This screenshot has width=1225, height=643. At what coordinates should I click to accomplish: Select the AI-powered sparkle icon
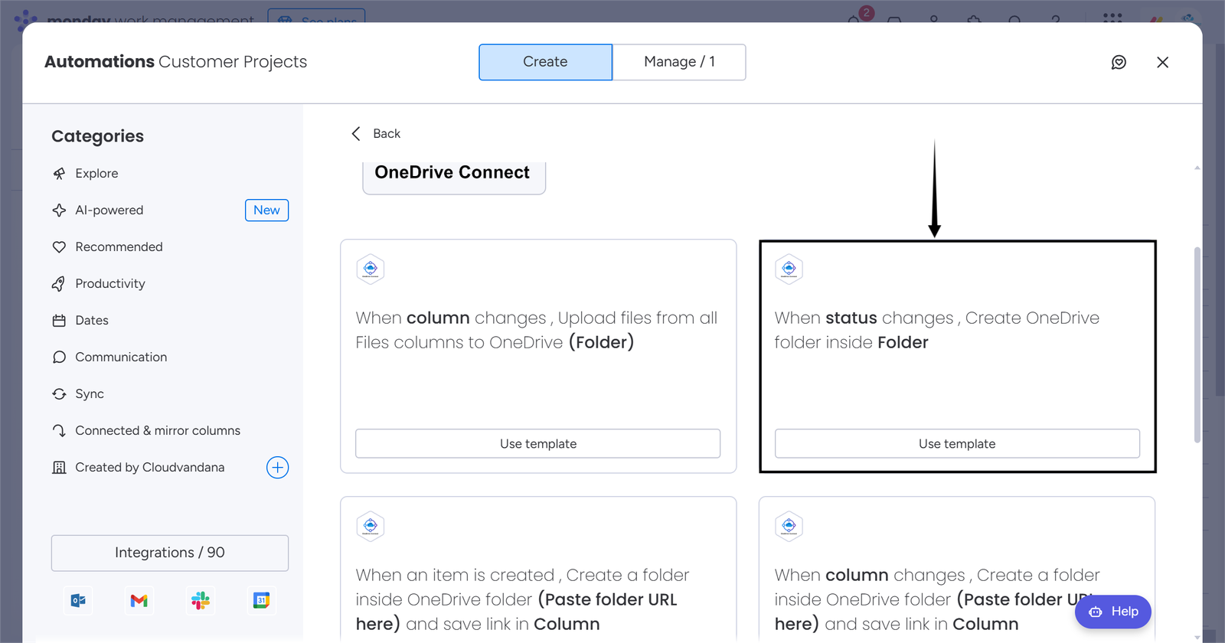(x=59, y=211)
